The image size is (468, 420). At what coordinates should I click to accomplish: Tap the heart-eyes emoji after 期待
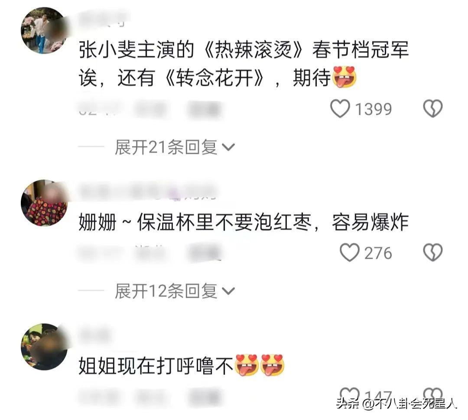(344, 77)
